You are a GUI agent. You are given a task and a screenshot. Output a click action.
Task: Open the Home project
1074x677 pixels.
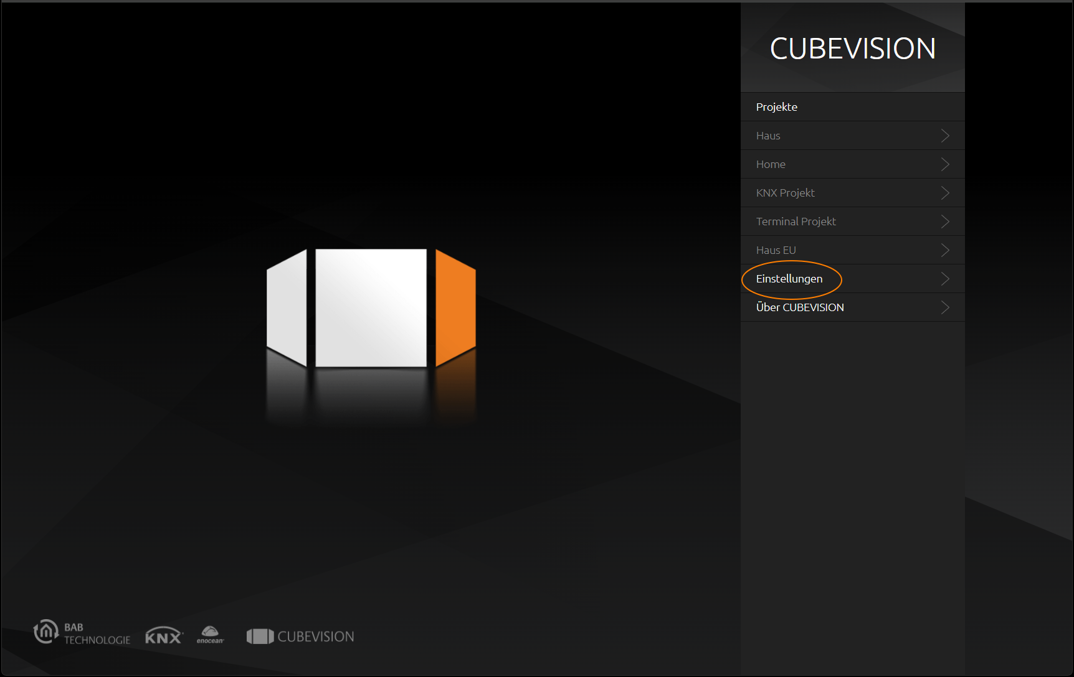point(852,164)
